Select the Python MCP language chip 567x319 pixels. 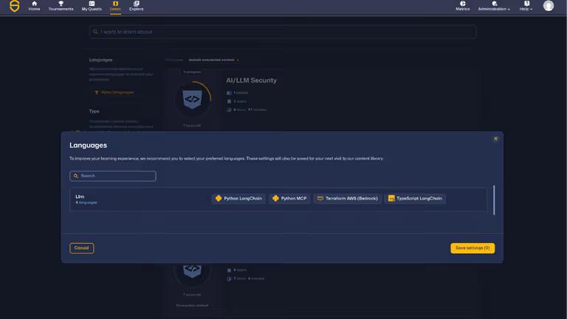click(x=289, y=198)
